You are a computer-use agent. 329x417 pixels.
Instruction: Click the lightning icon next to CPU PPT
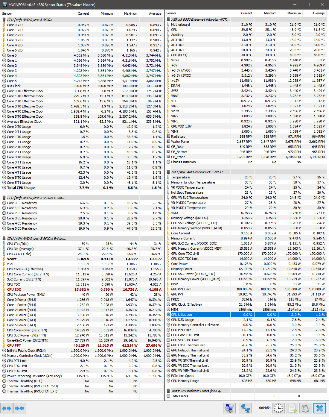4,345
